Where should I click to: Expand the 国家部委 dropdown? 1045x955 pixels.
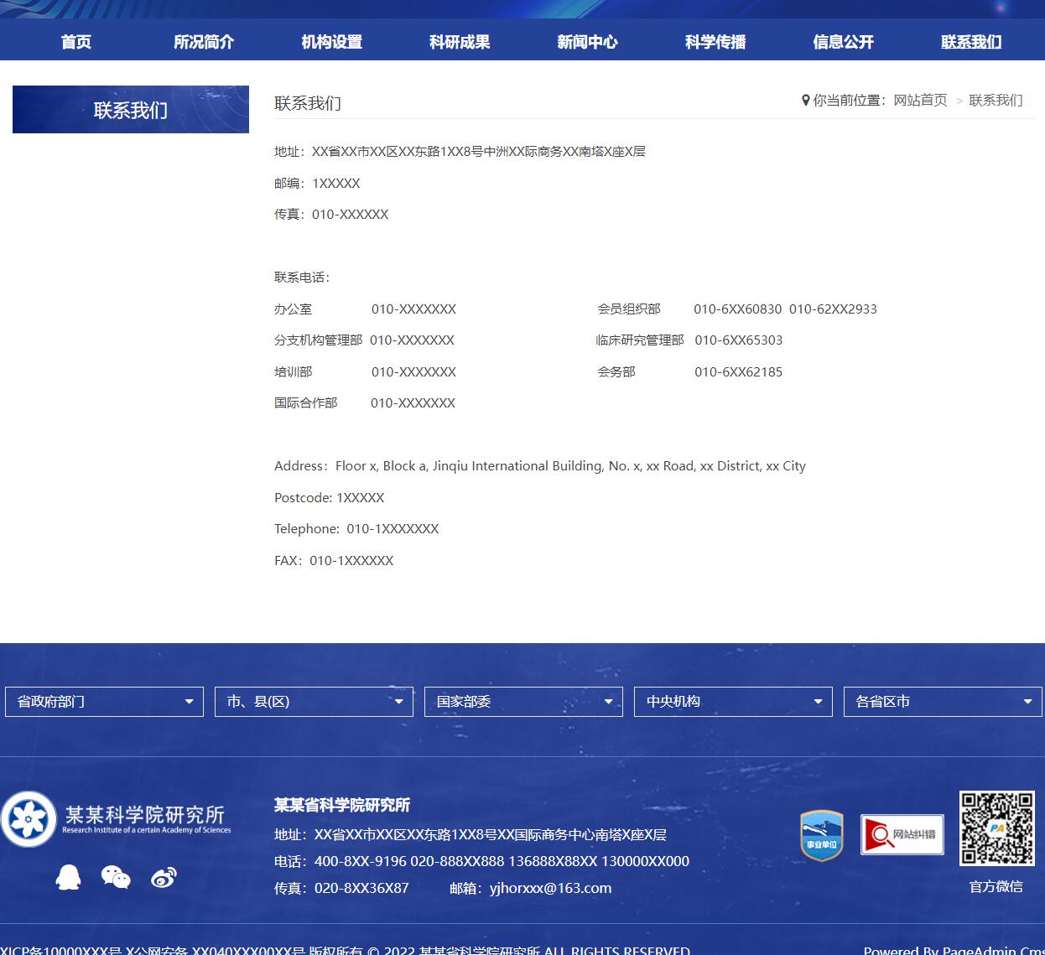(x=523, y=702)
